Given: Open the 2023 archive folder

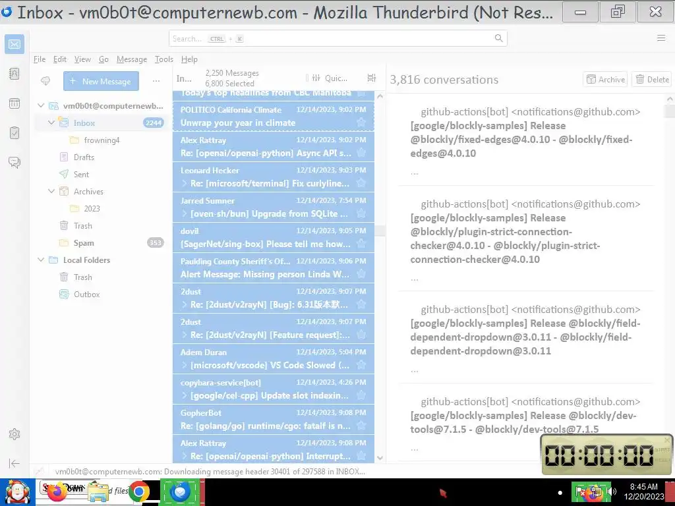Looking at the screenshot, I should coord(92,208).
